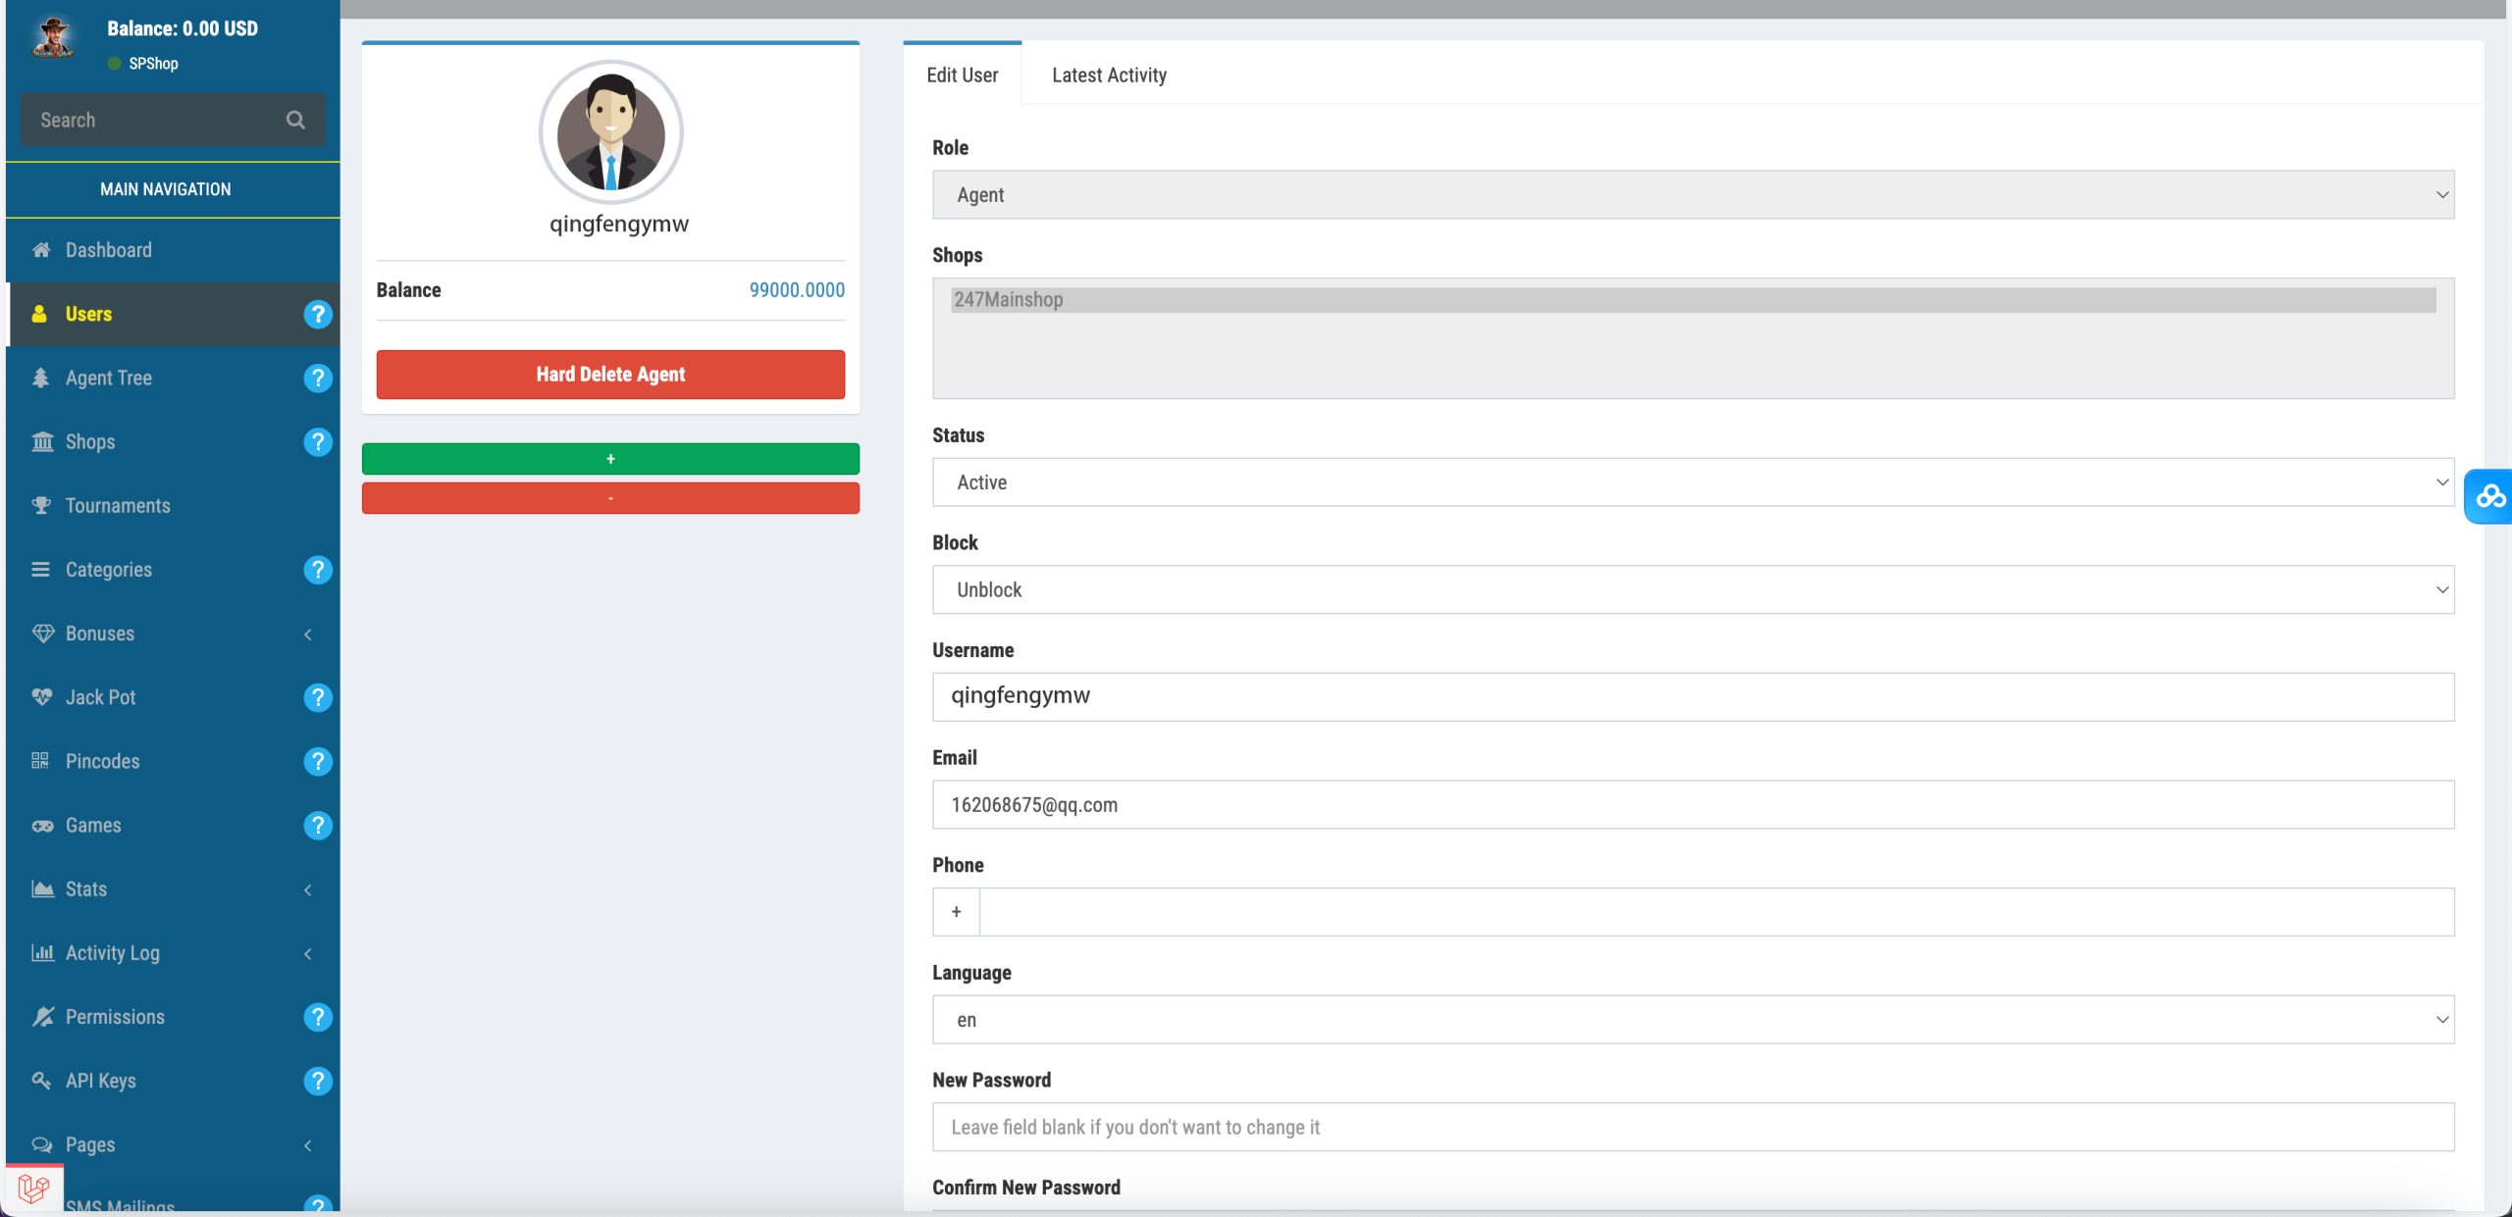
Task: Click the Users person icon
Action: coord(39,314)
